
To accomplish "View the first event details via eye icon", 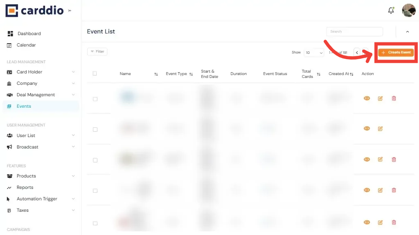I will 367,98.
